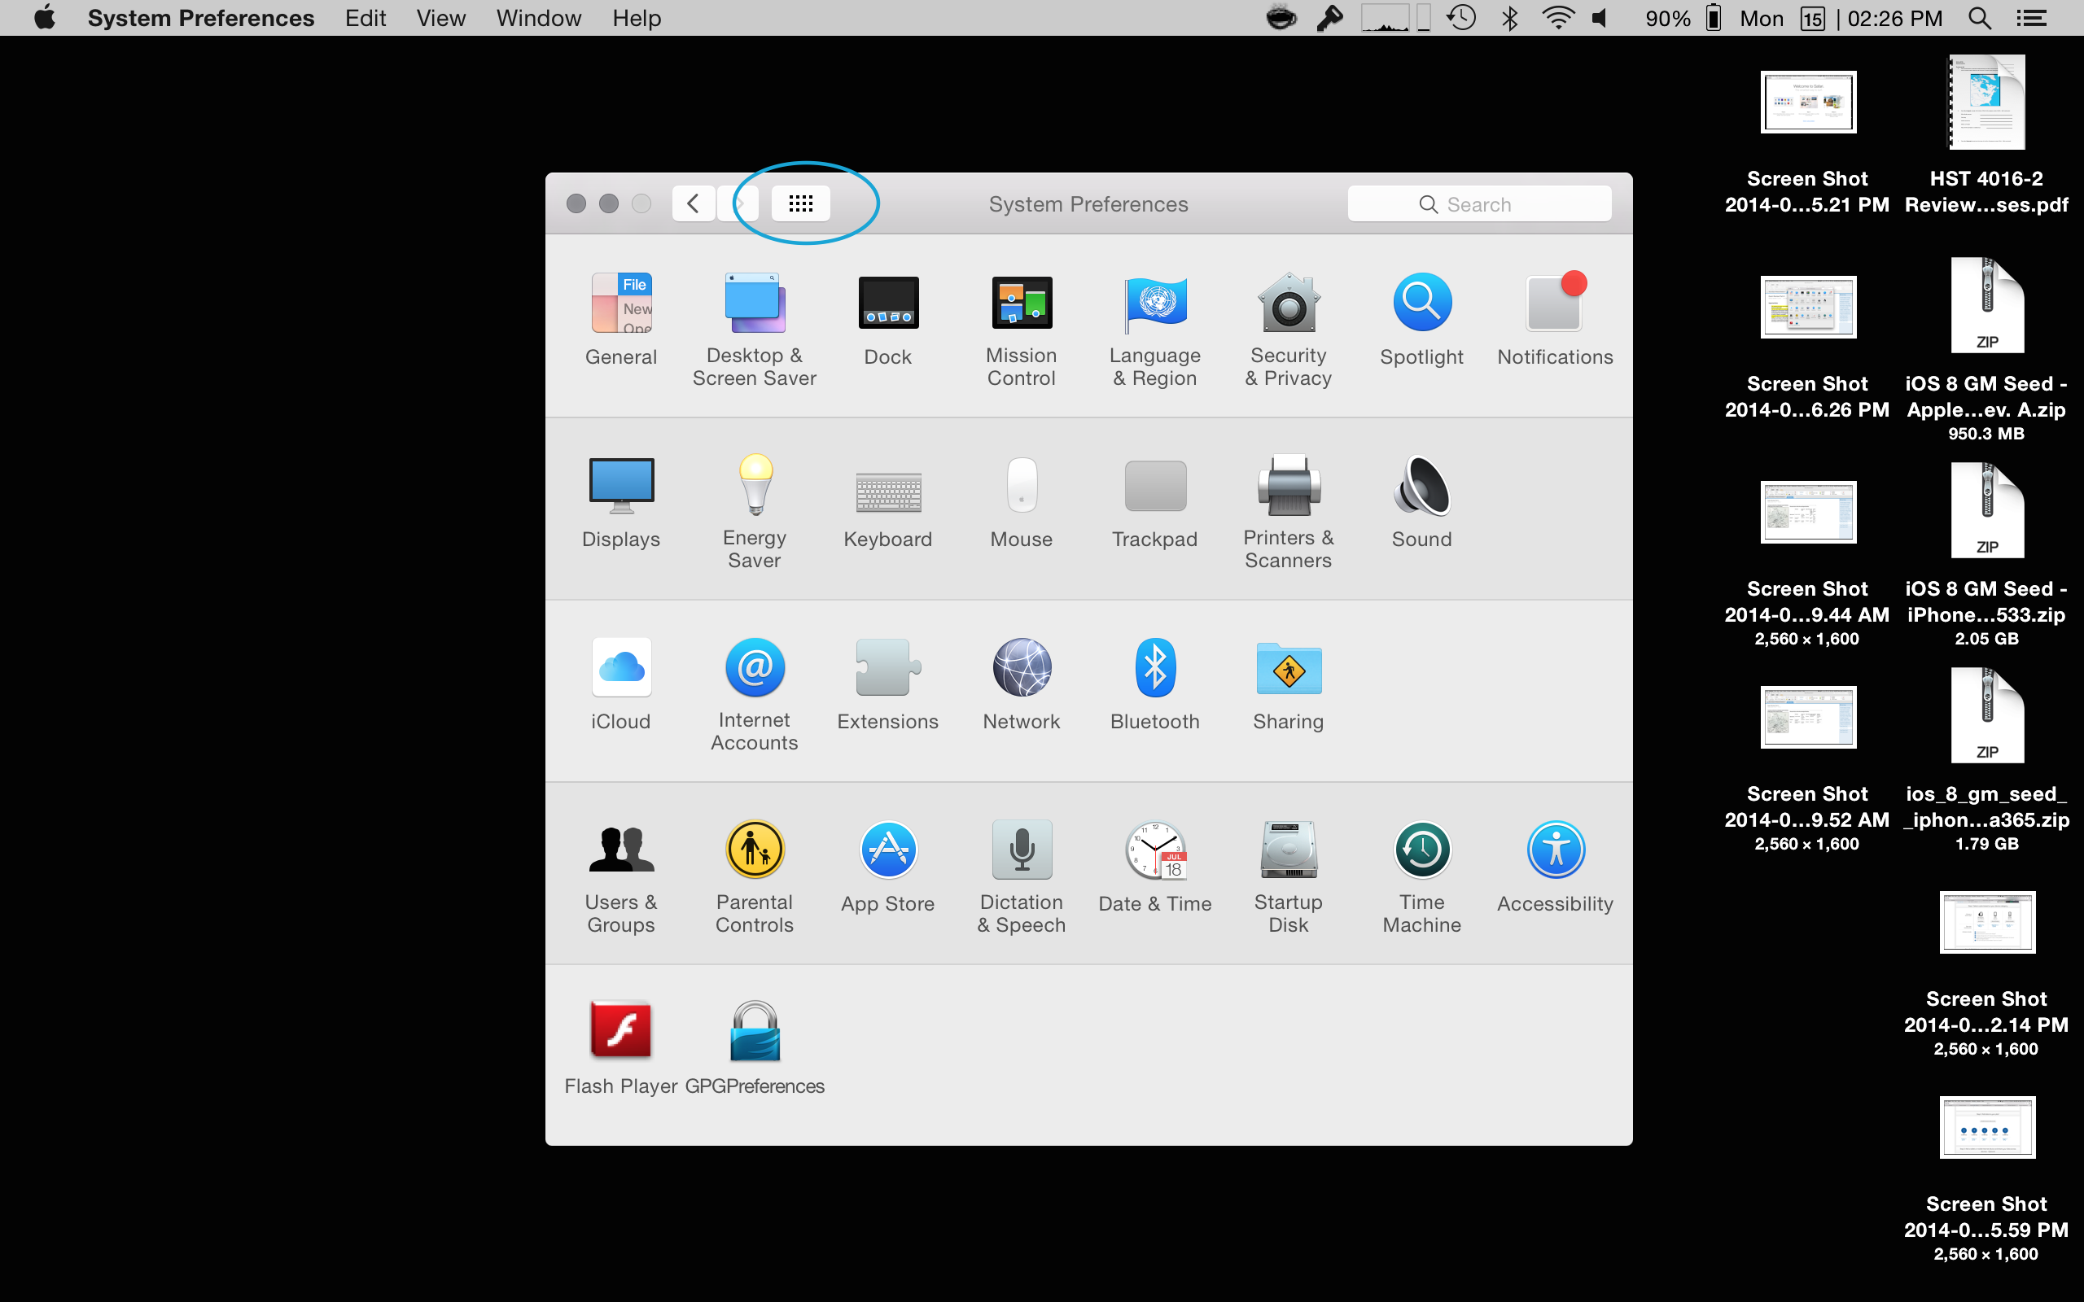Open the Apple menu

44,18
